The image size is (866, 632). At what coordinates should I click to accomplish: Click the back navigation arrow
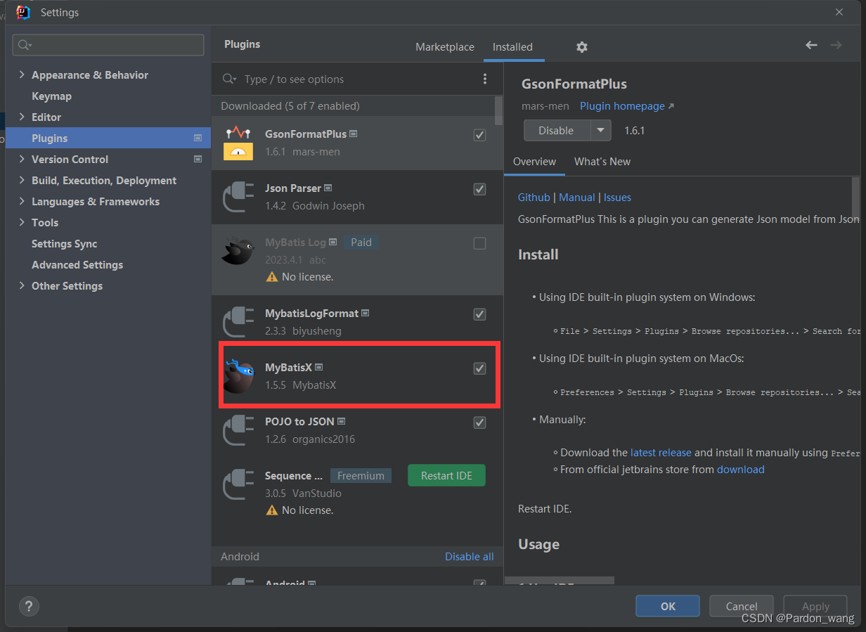click(811, 45)
